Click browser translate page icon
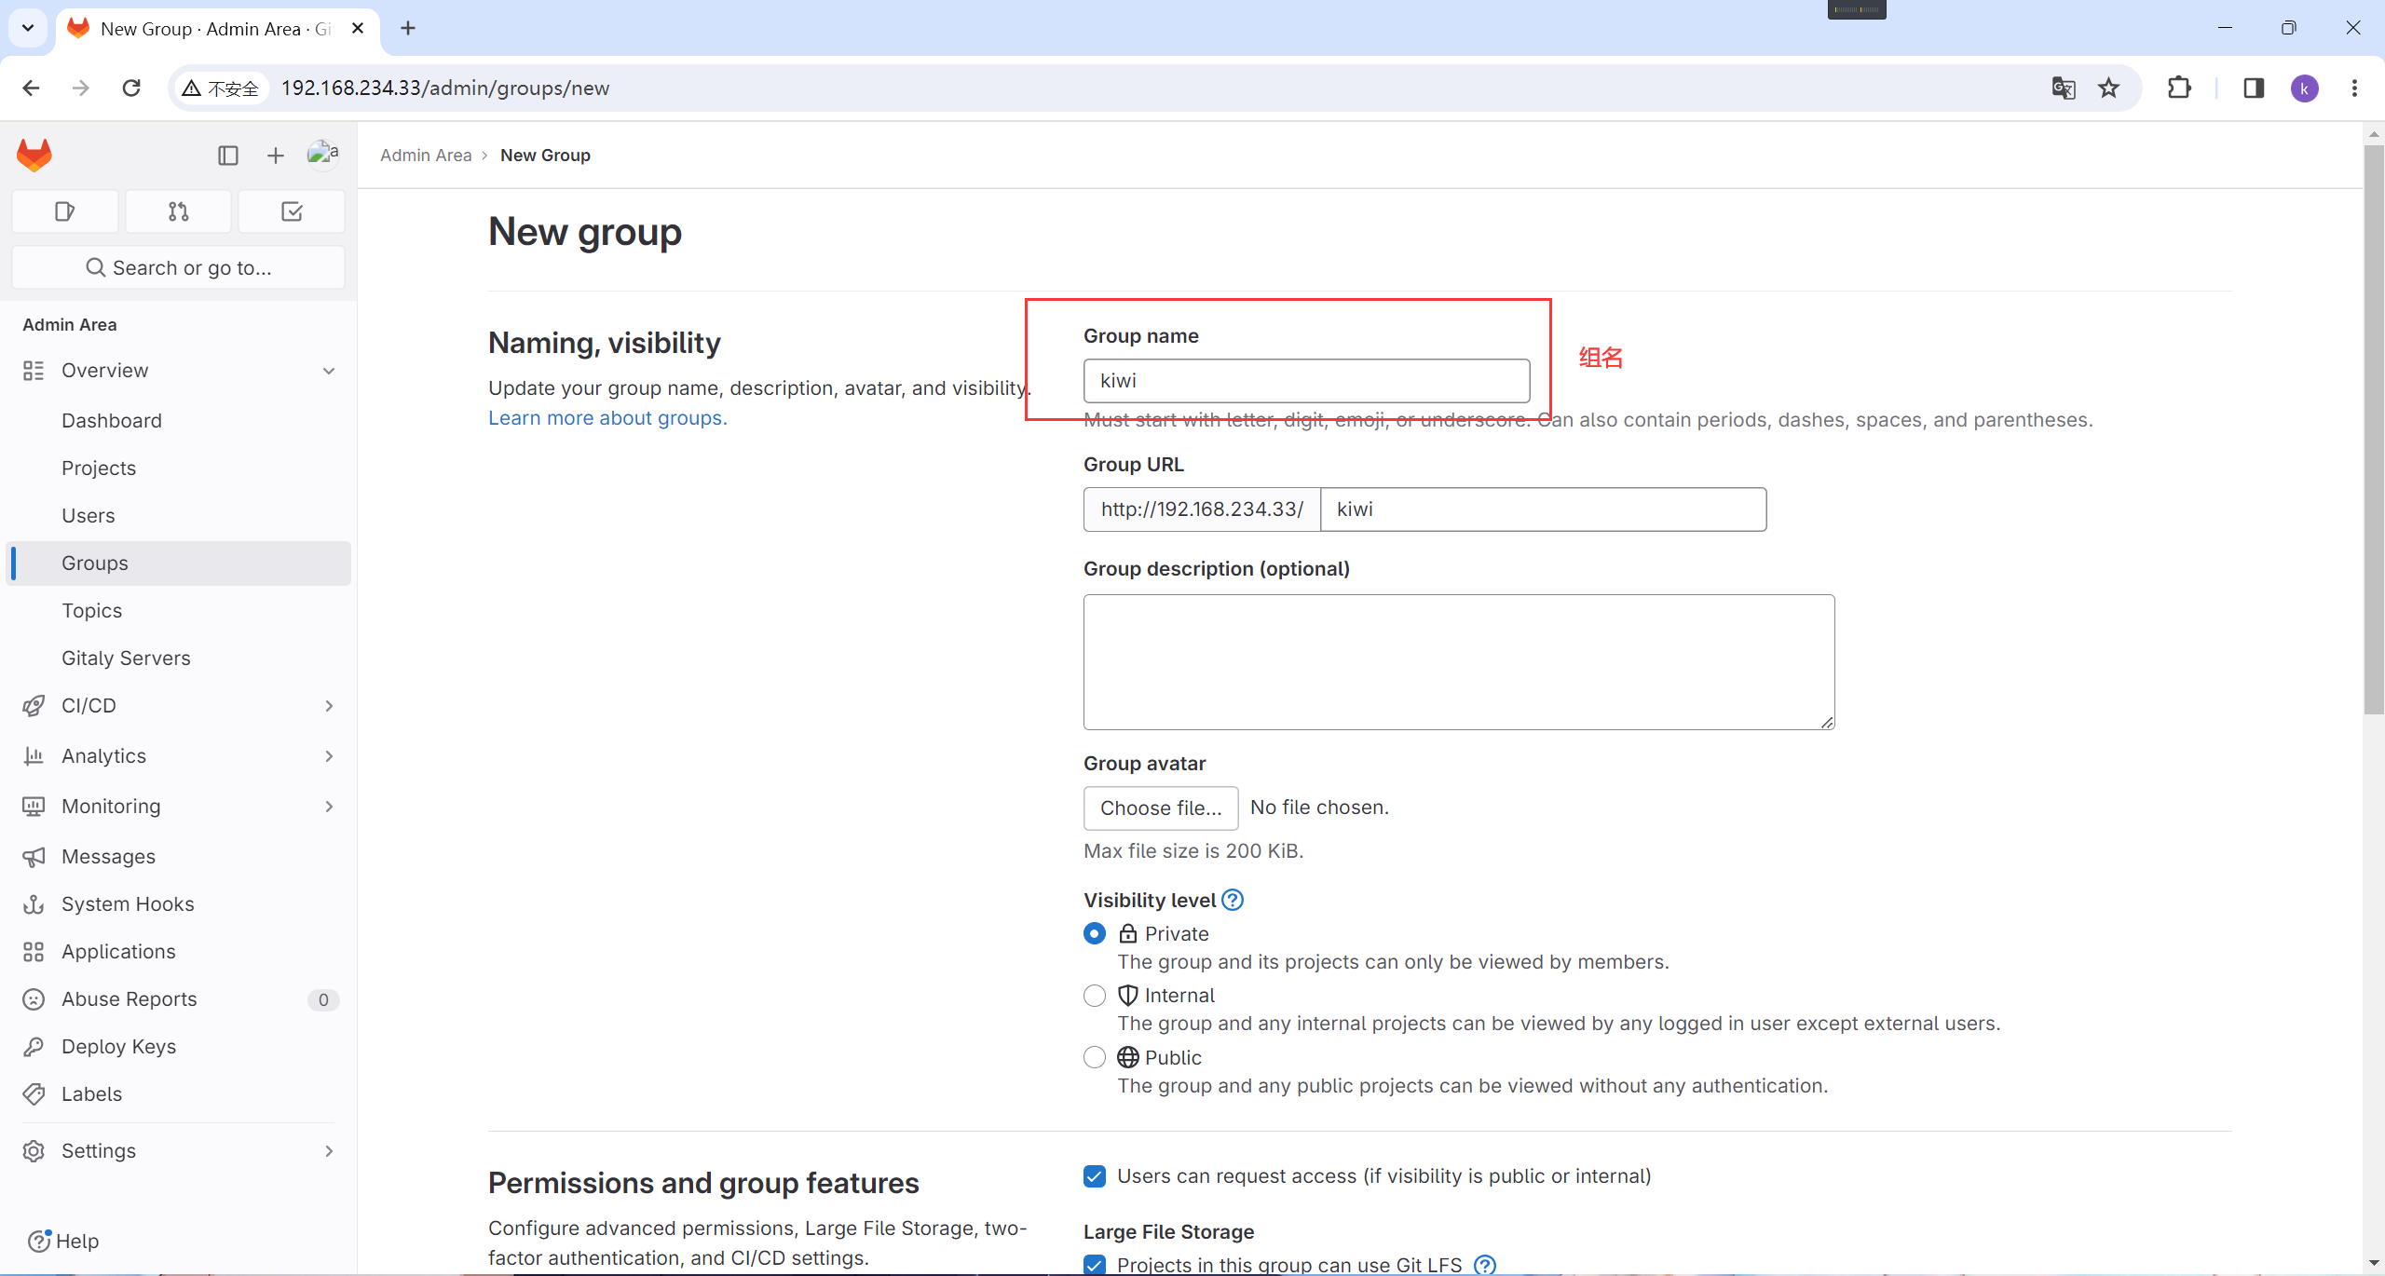Image resolution: width=2385 pixels, height=1276 pixels. click(x=2063, y=88)
